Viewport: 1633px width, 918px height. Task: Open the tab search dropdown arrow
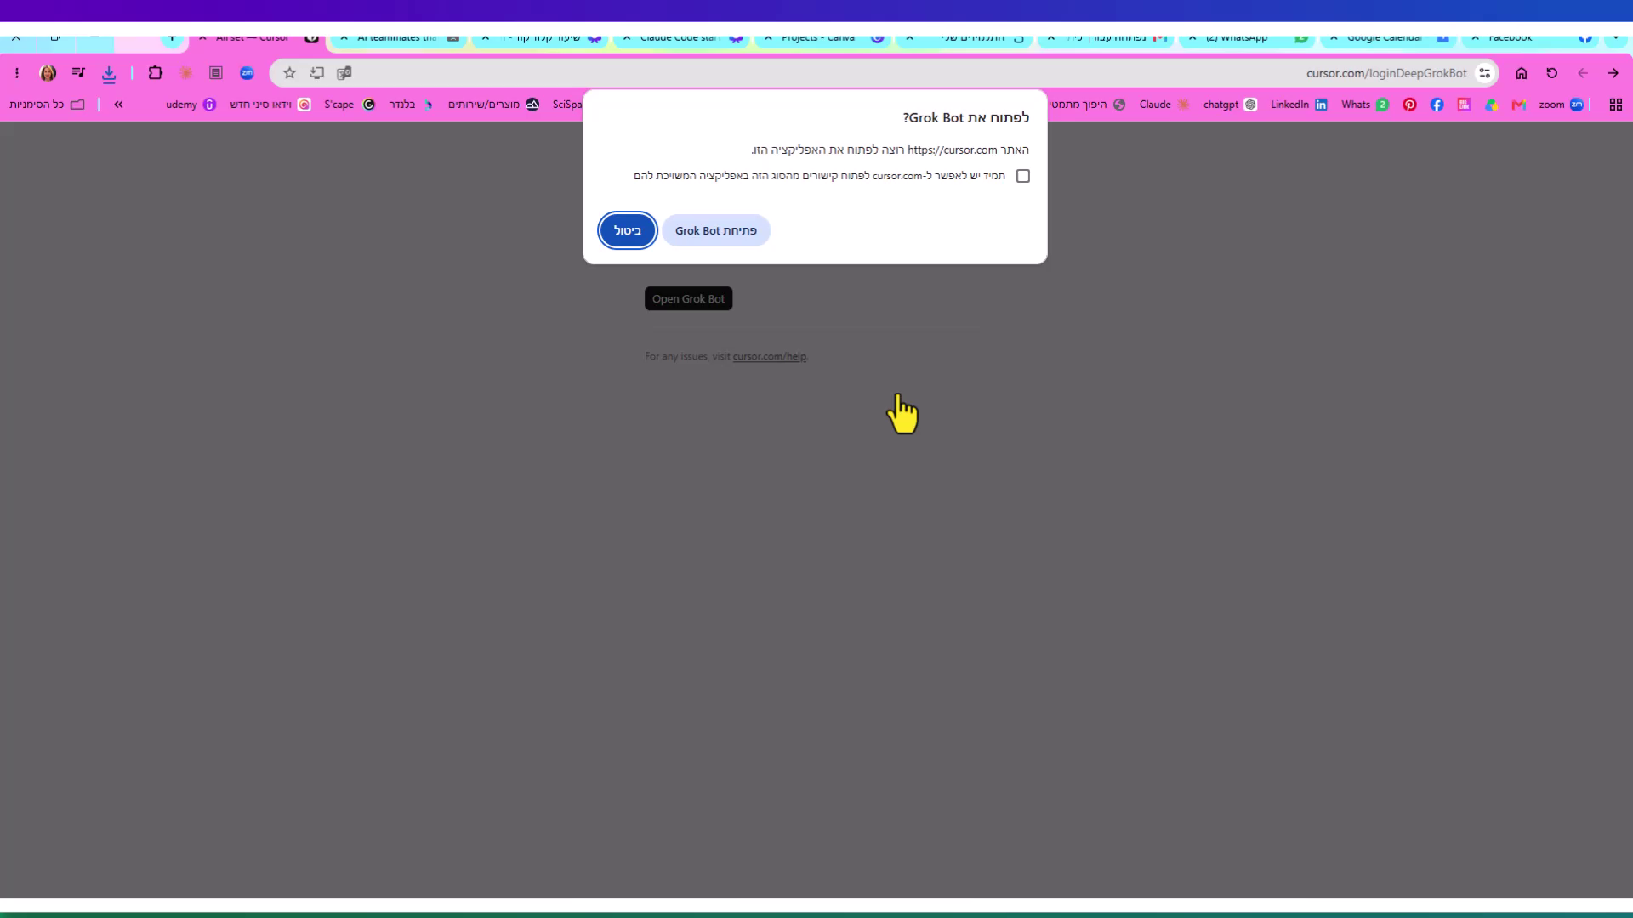tap(1615, 38)
